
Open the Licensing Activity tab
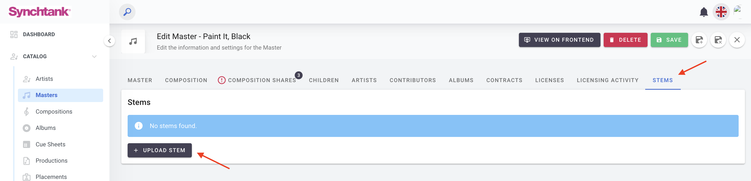pos(607,80)
